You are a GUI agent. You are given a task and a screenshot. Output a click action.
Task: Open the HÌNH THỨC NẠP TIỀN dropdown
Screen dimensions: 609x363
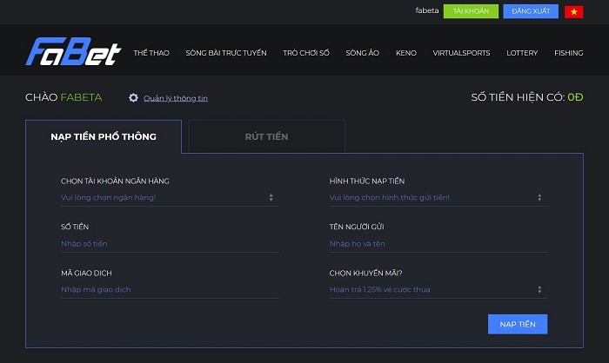point(438,198)
